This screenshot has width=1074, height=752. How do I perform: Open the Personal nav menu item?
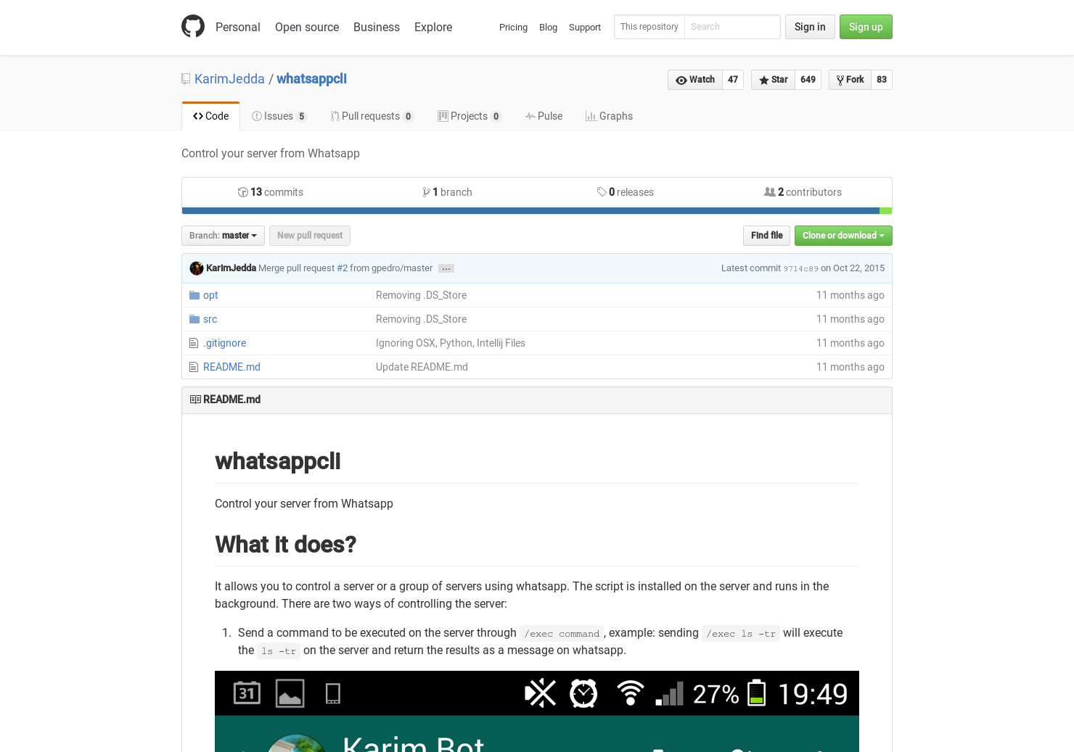pos(238,27)
